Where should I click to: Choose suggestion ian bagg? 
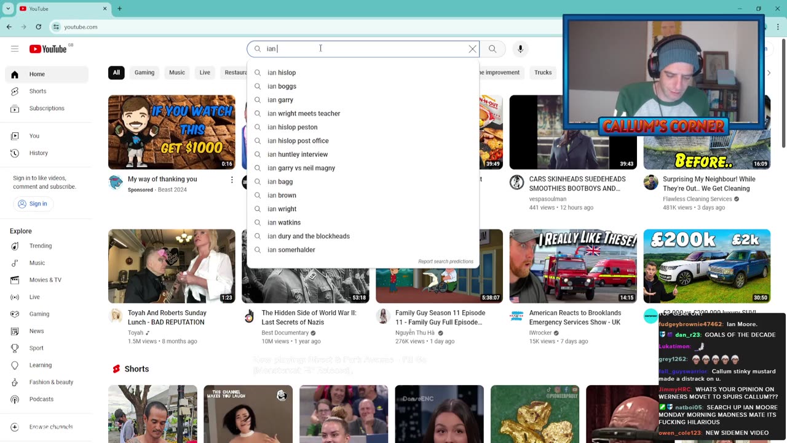point(363,182)
